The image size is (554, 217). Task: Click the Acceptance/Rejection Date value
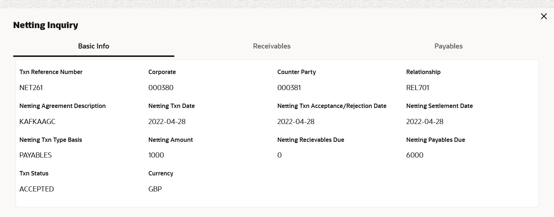[295, 122]
